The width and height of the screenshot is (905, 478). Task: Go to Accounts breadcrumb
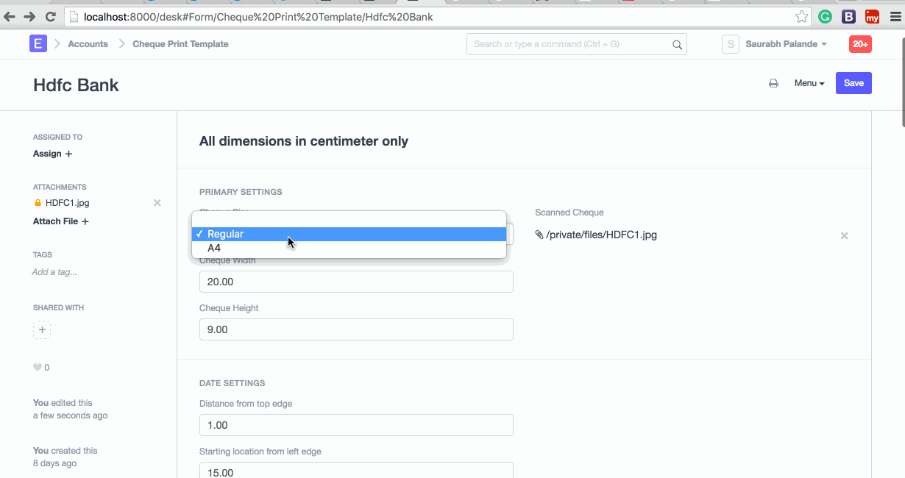click(x=88, y=44)
